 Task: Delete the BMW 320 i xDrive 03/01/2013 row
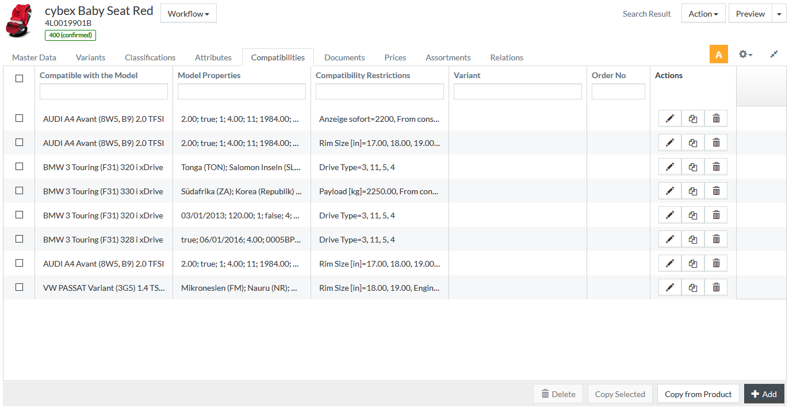click(716, 215)
